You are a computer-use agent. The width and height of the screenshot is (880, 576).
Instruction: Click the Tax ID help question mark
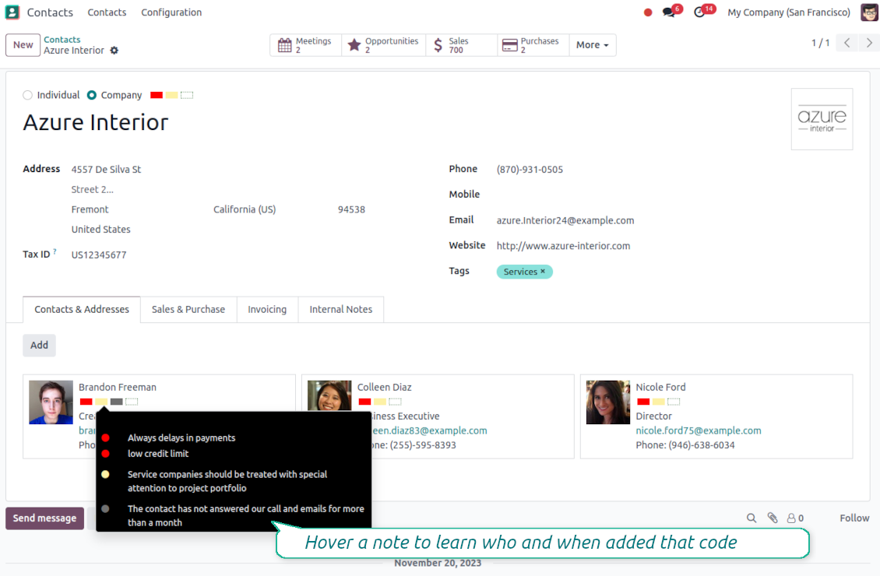point(55,252)
